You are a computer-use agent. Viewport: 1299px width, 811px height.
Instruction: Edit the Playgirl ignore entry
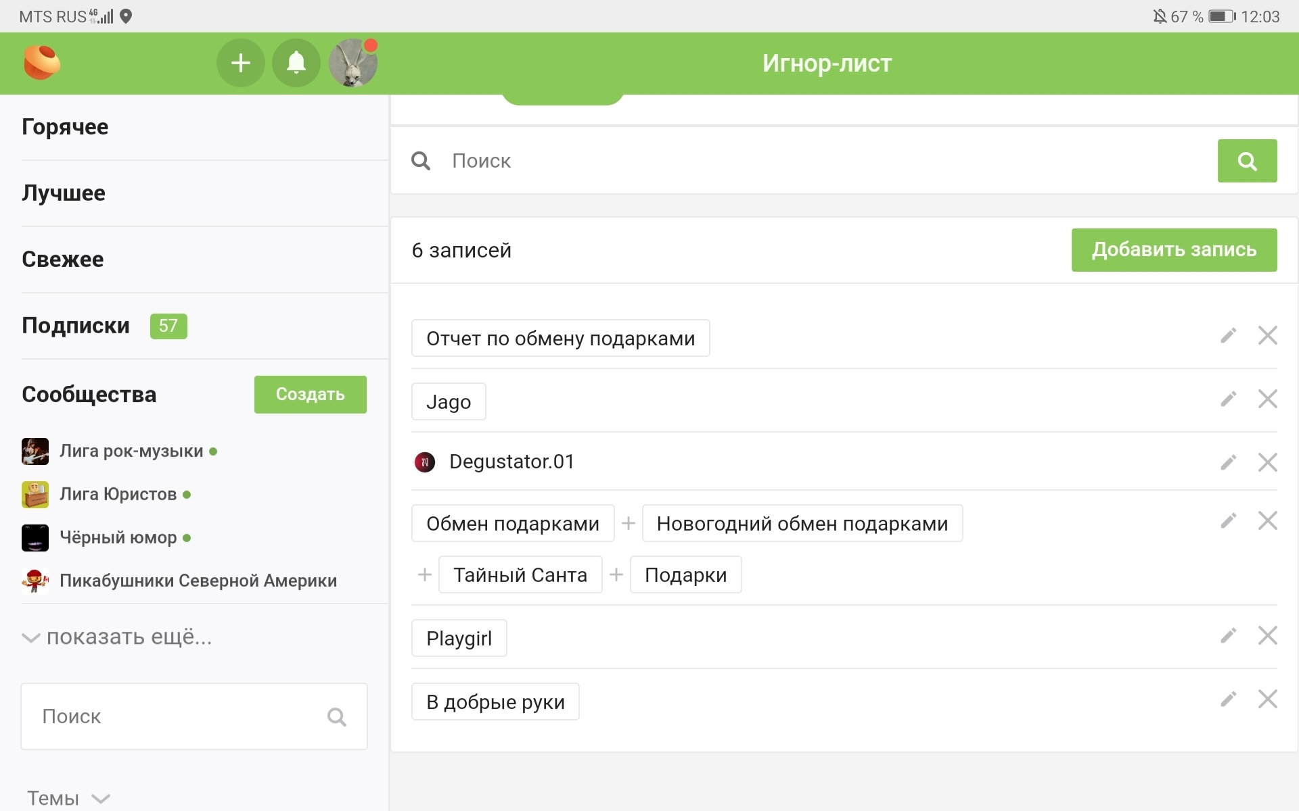point(1228,636)
